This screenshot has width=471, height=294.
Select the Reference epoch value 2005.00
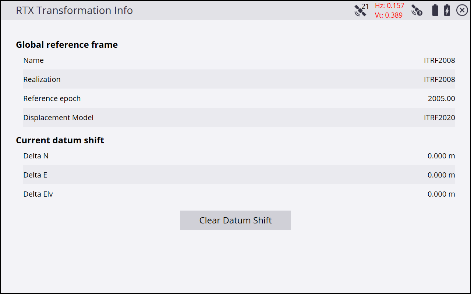(441, 98)
